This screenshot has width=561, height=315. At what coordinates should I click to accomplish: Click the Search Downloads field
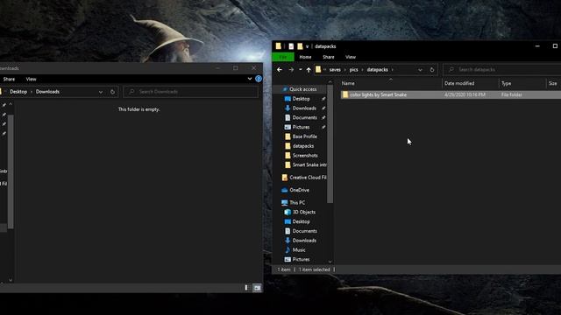click(x=191, y=92)
